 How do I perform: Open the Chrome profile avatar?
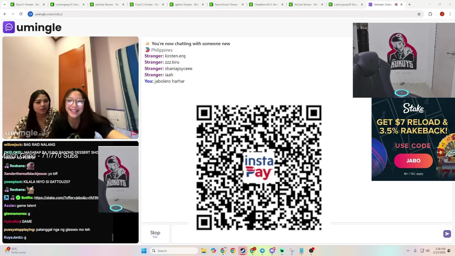[442, 14]
